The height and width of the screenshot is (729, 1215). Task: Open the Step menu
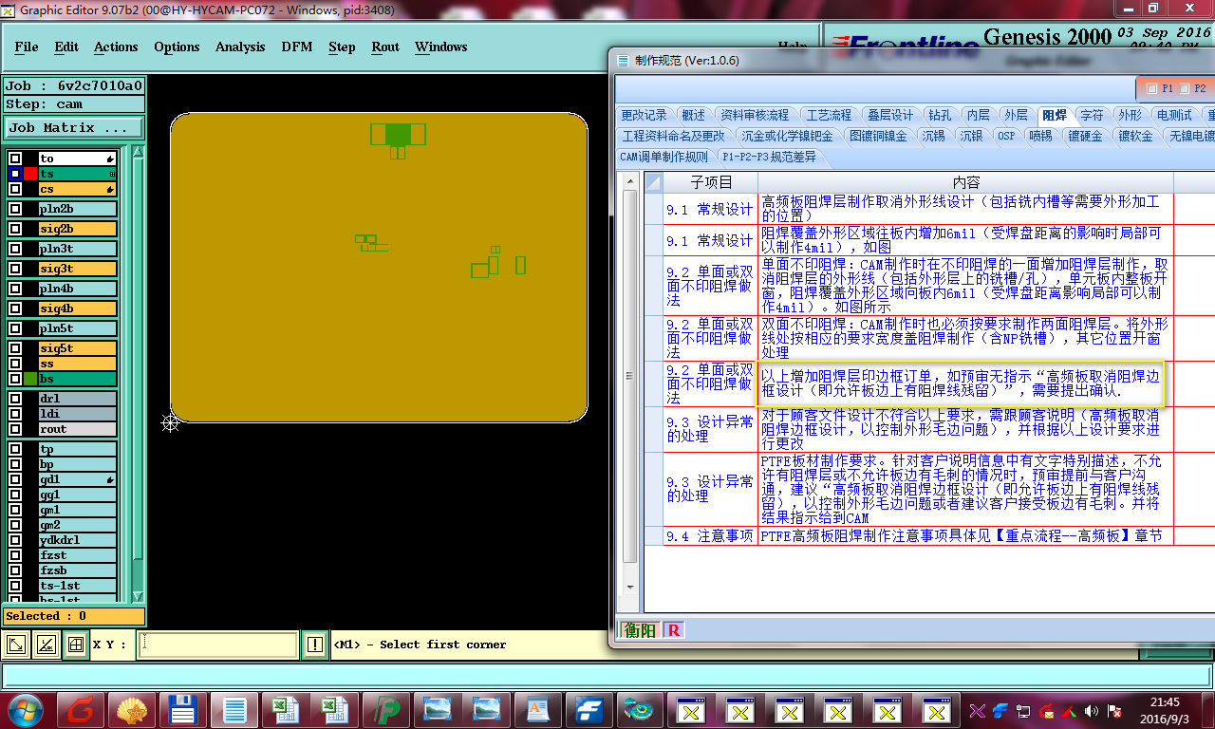click(342, 47)
